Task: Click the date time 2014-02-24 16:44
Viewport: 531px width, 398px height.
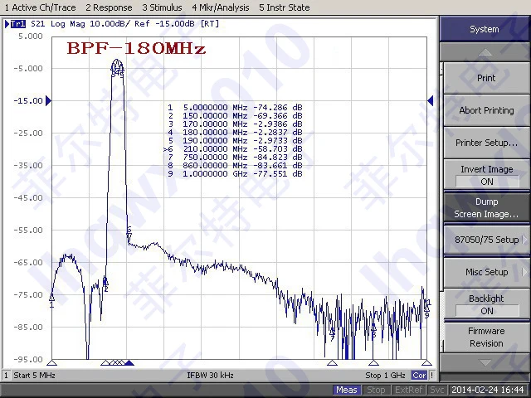Action: tap(488, 391)
